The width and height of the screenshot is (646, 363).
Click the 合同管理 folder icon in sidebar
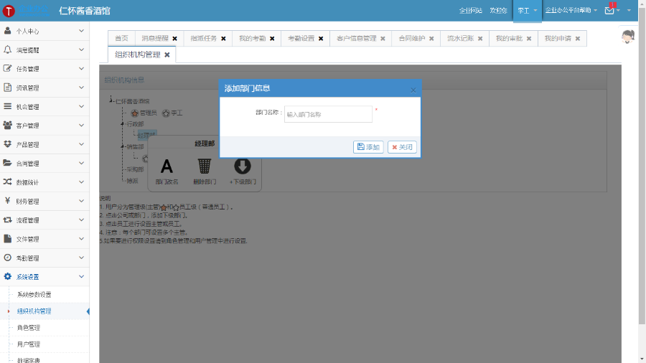click(7, 164)
